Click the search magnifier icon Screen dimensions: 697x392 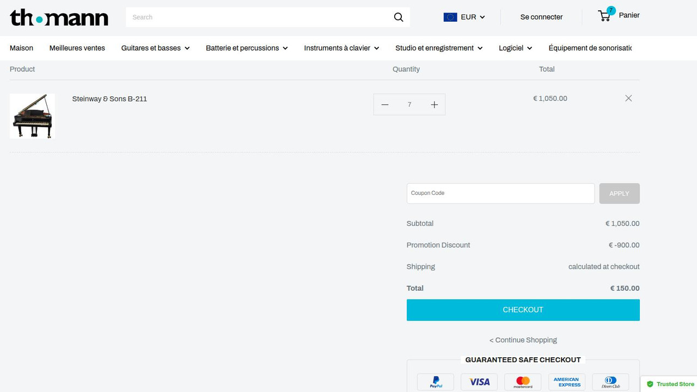point(399,17)
